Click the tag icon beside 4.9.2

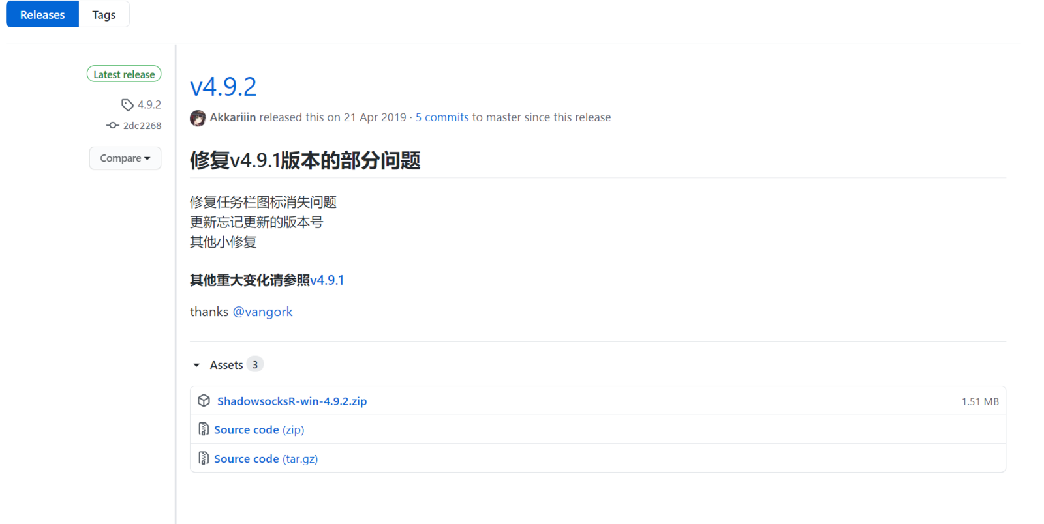point(127,105)
